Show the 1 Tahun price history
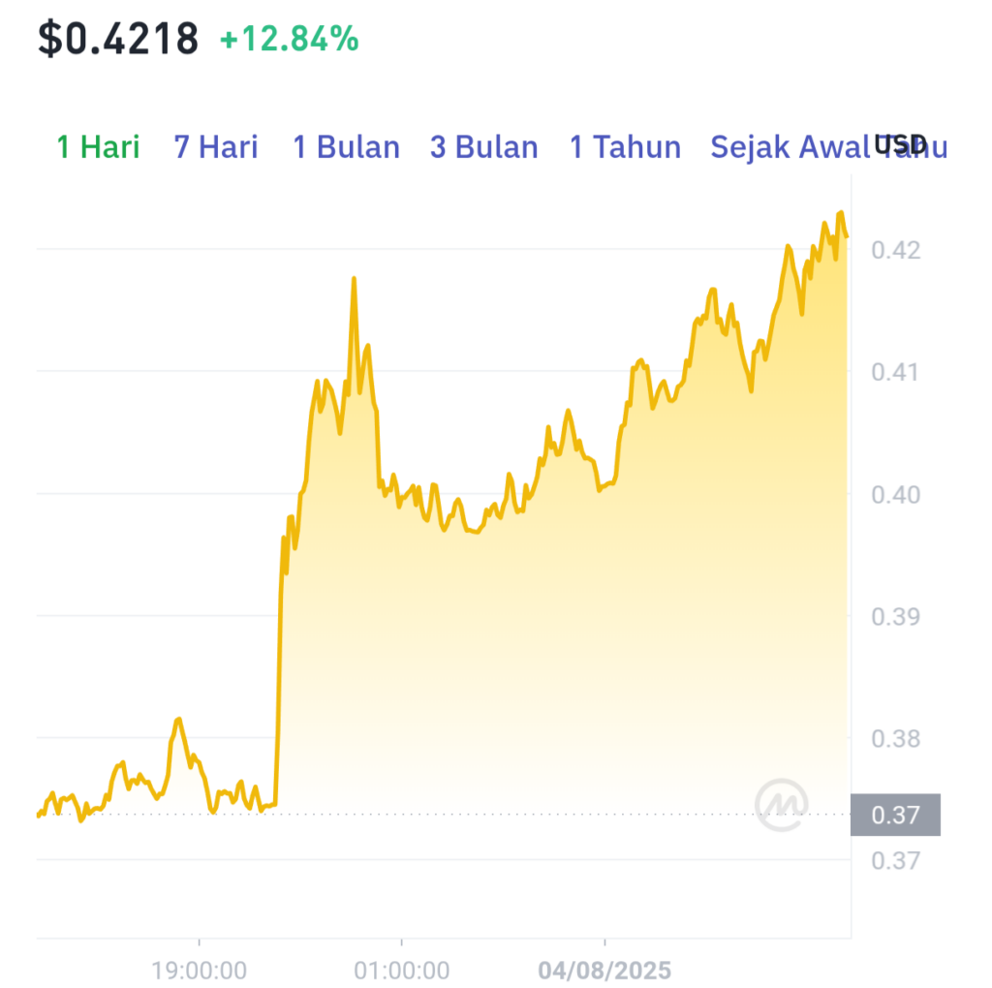This screenshot has width=992, height=988. click(x=625, y=146)
